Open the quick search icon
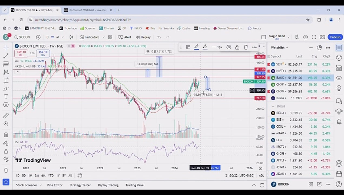The width and height of the screenshot is (344, 195). click(x=297, y=37)
